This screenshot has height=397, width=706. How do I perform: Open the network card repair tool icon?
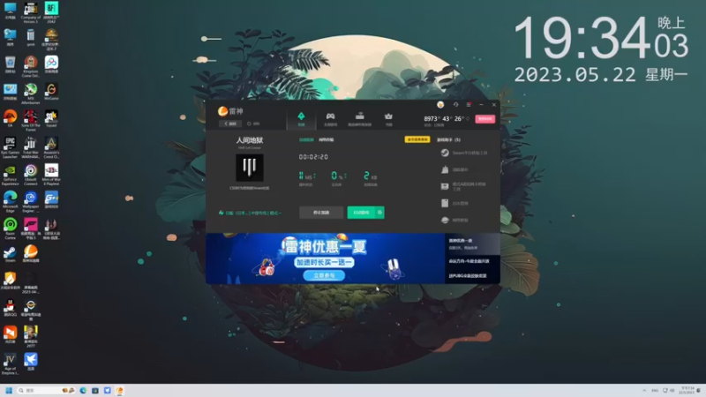click(445, 186)
